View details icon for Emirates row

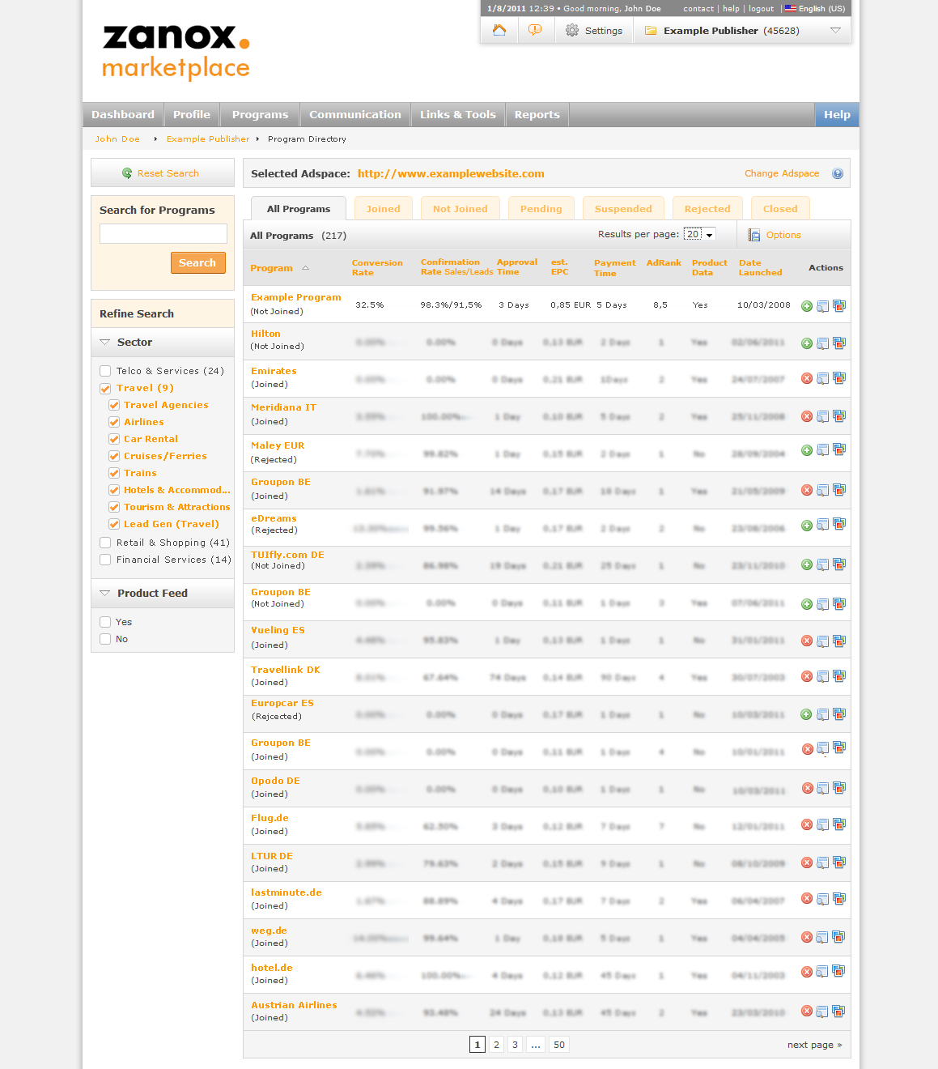coord(823,378)
